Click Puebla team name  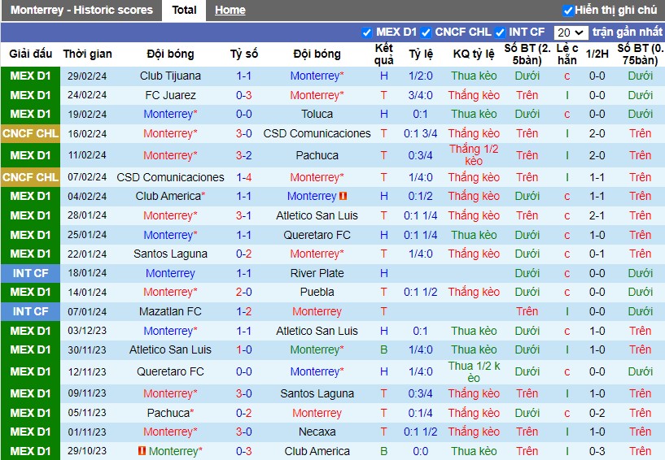317,292
